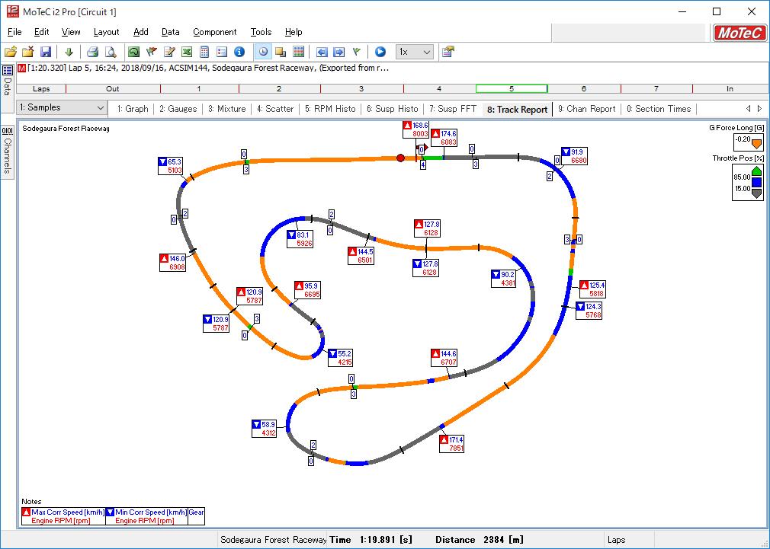Select lap 2 in lap bar
The image size is (770, 549).
click(x=279, y=89)
